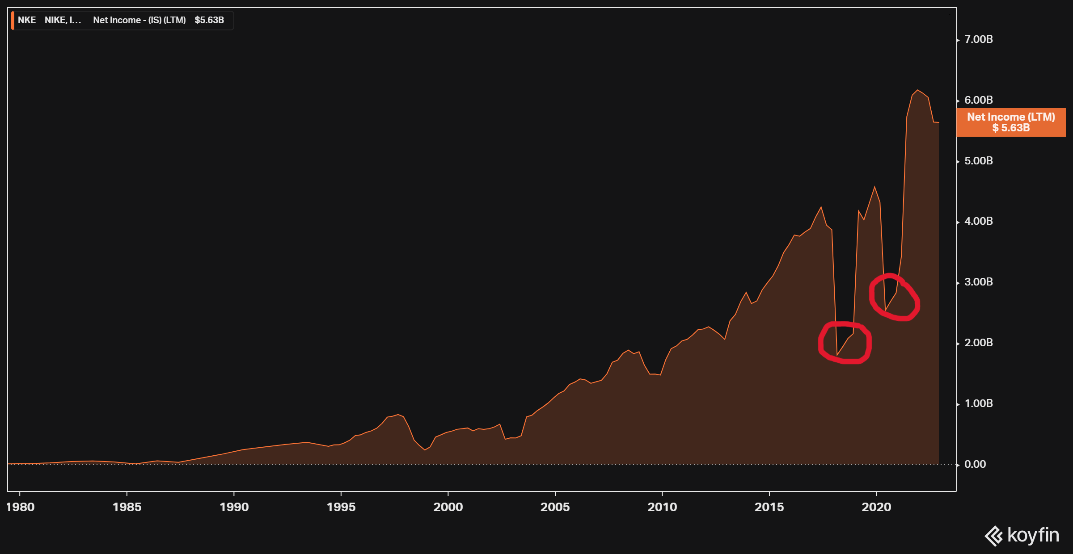Click the koyfin logo icon
The image size is (1073, 554).
994,536
